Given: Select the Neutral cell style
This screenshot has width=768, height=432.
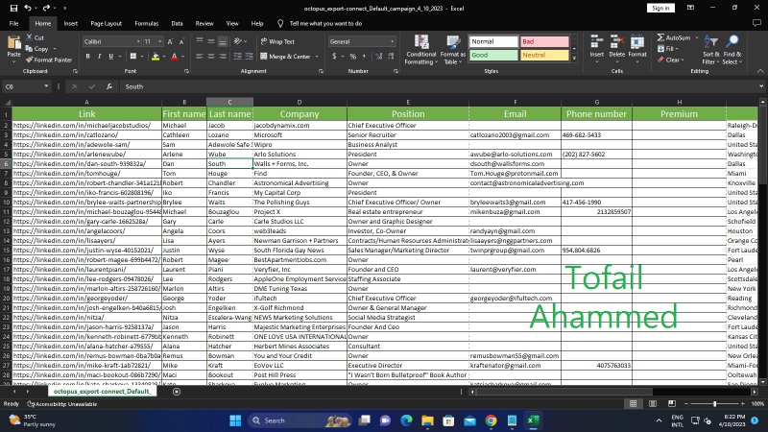Looking at the screenshot, I should [x=544, y=55].
